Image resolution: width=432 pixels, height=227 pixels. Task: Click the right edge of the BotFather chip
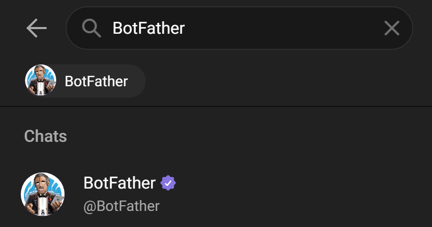point(139,81)
